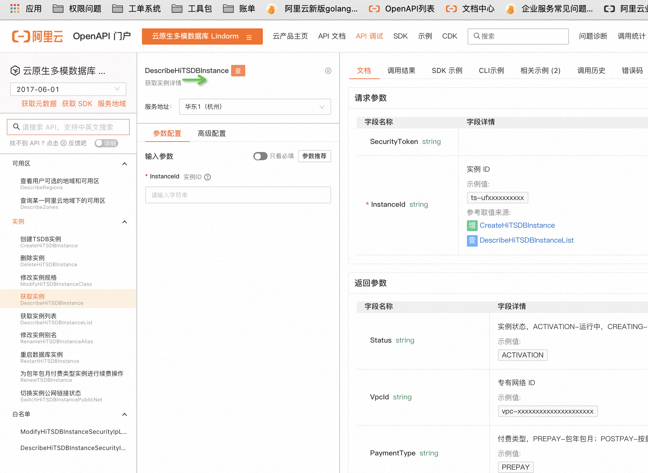Screen dimensions: 648x473
Task: Open the 2017-06-01 version dropdown
Action: click(x=68, y=89)
